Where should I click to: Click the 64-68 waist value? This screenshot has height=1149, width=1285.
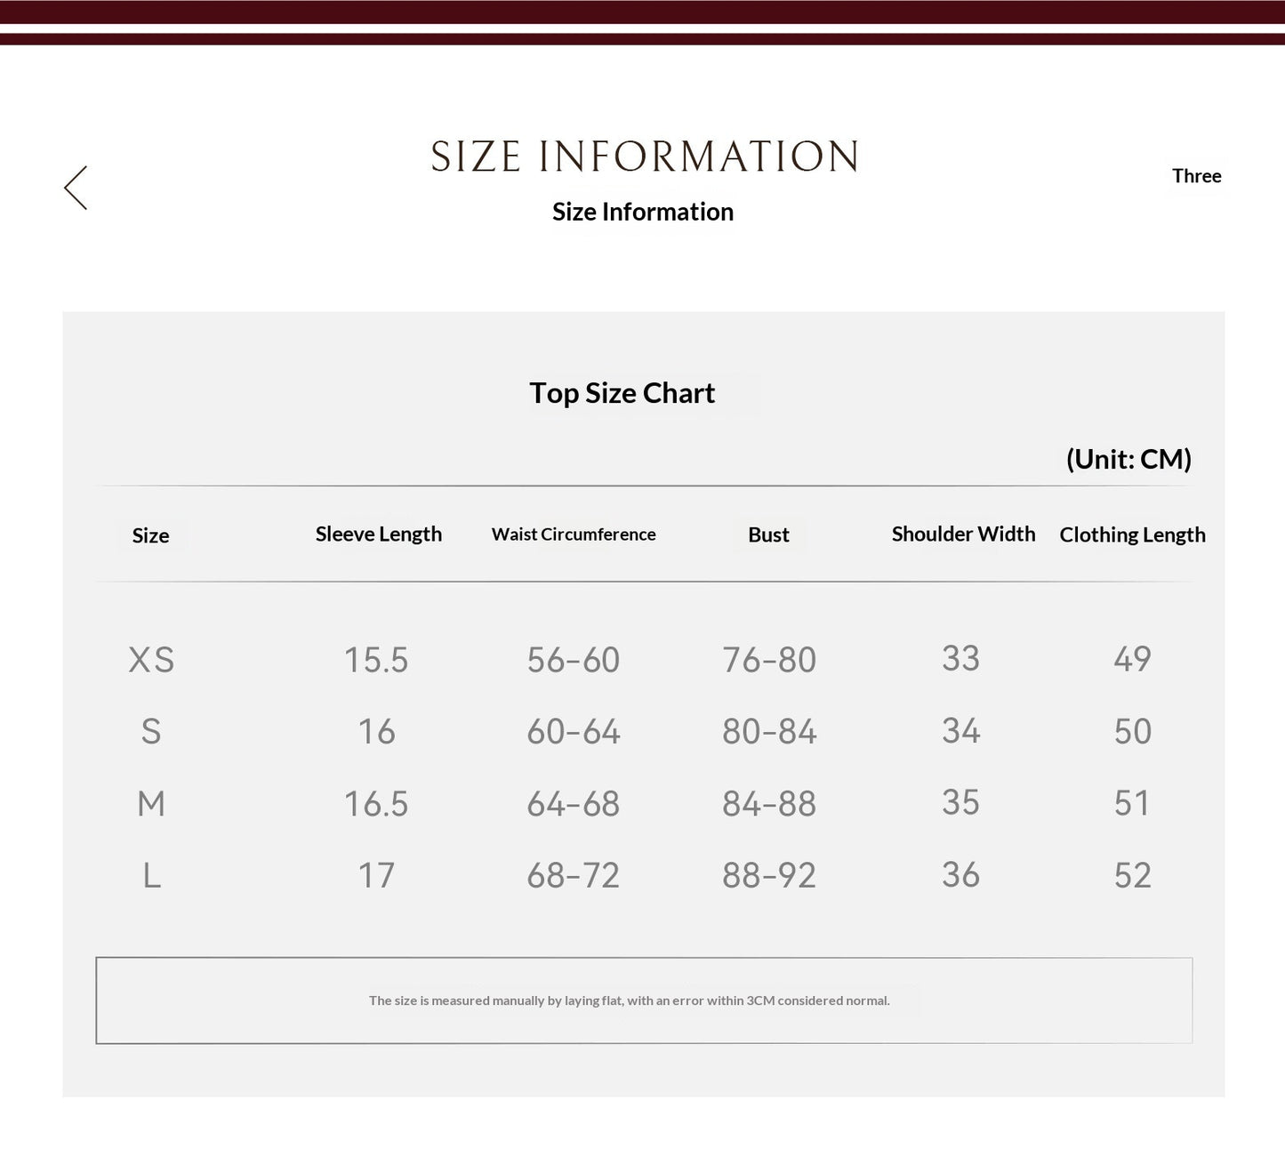(x=574, y=804)
